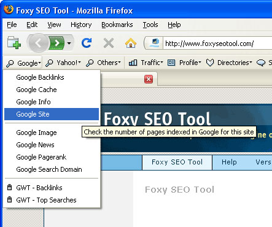Go back with the left arrow button
This screenshot has width=272, height=227.
pyautogui.click(x=38, y=43)
